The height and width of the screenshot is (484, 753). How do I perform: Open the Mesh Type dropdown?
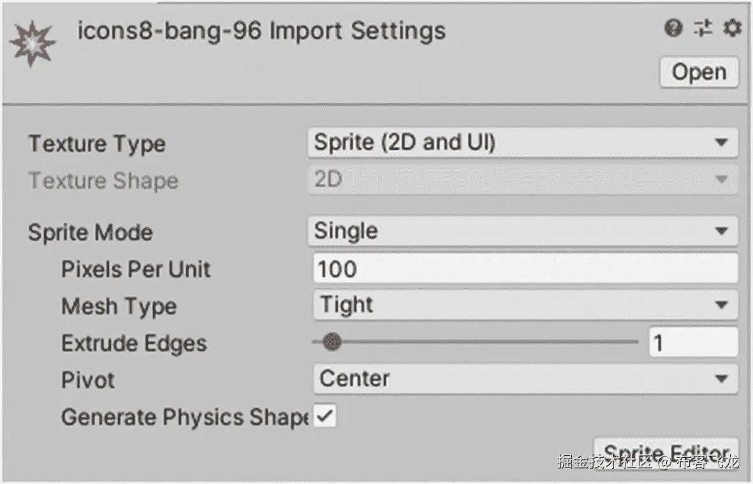[x=525, y=305]
